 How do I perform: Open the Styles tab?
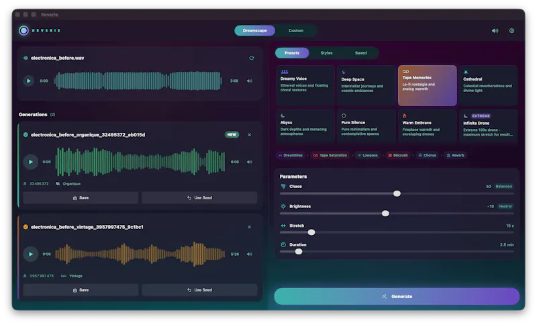click(326, 53)
